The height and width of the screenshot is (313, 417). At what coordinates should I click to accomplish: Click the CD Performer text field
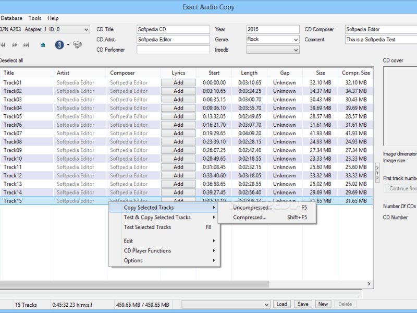pyautogui.click(x=173, y=50)
